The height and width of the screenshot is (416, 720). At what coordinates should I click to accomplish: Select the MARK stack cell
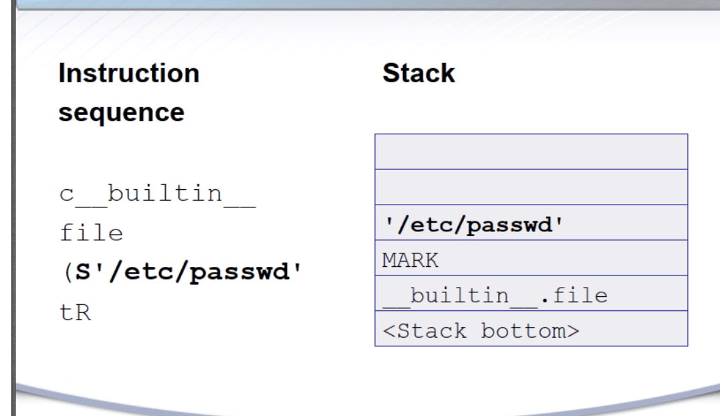tap(531, 258)
